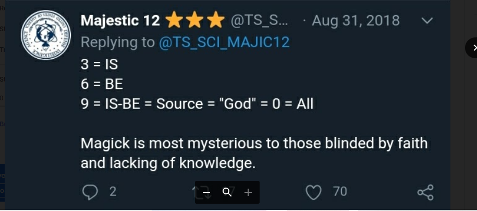Image resolution: width=477 pixels, height=211 pixels.
Task: Zoom in with the plus icon
Action: click(248, 192)
